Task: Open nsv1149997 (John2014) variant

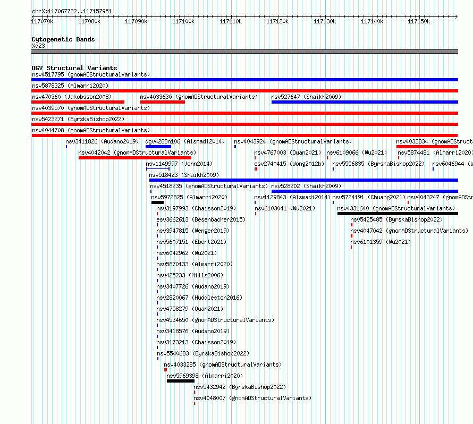Action: point(179,164)
